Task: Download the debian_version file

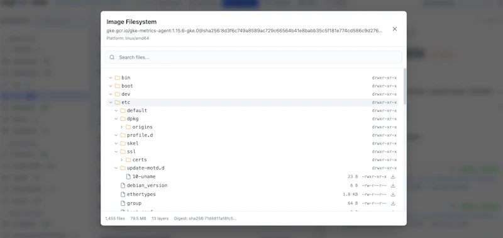Action: (x=393, y=185)
